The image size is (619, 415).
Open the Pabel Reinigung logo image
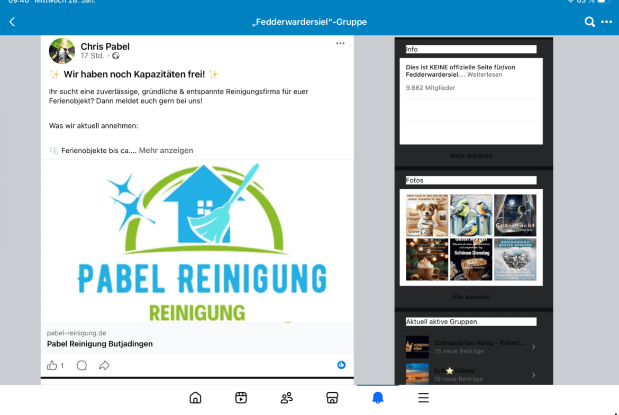pyautogui.click(x=197, y=242)
